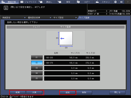Viewport: 131px width, 98px height.
Task: Click the 追加 add button
Action: tap(67, 92)
